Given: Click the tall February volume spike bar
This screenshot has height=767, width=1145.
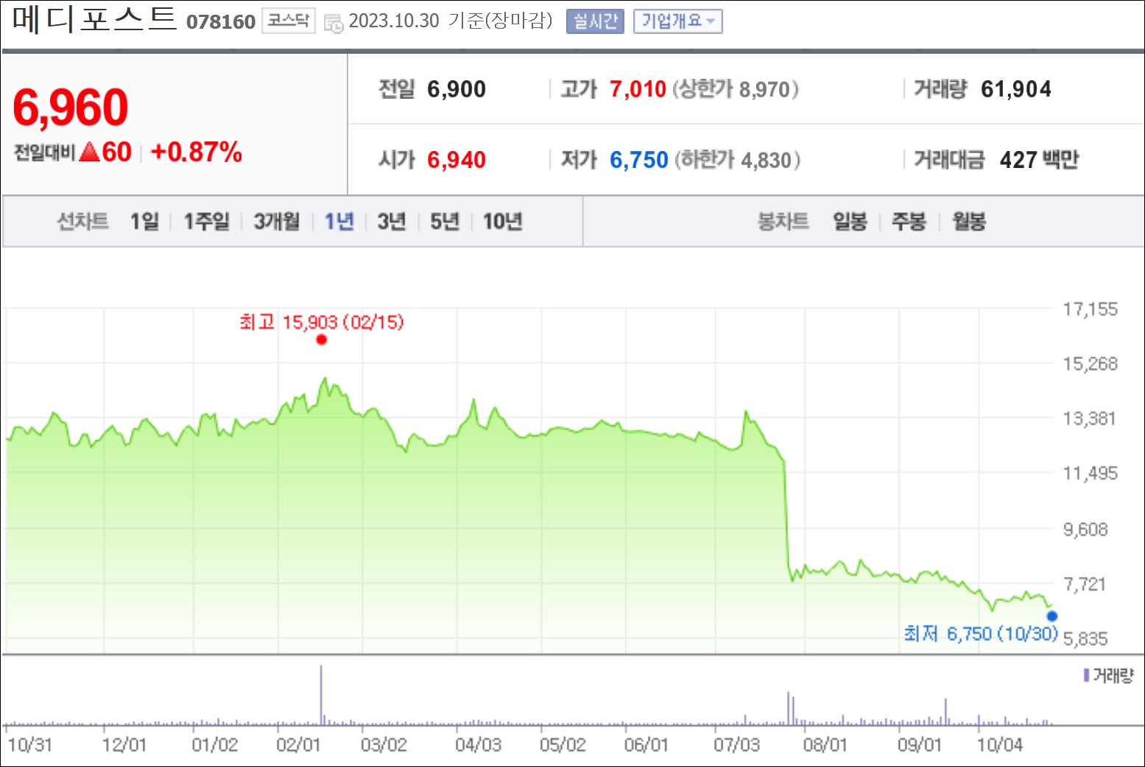Looking at the screenshot, I should 321,695.
